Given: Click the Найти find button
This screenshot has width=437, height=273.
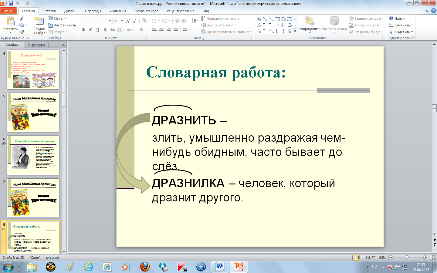Looking at the screenshot, I should pyautogui.click(x=397, y=19).
